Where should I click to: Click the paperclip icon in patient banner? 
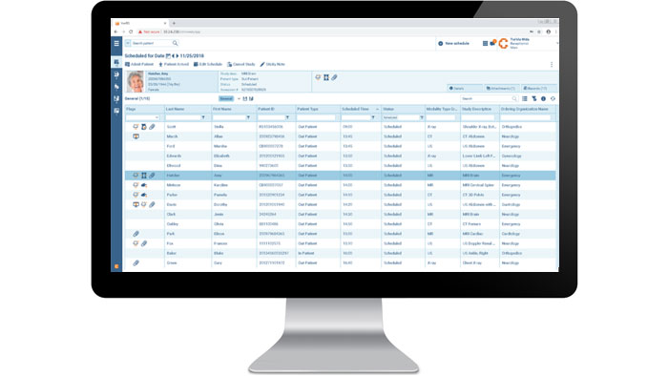point(334,77)
